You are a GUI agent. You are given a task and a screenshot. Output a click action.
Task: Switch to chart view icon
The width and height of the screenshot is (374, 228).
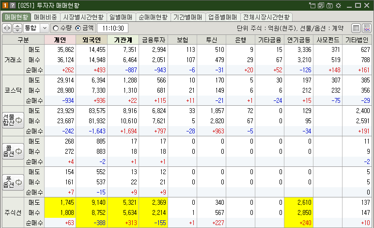(x=367, y=28)
